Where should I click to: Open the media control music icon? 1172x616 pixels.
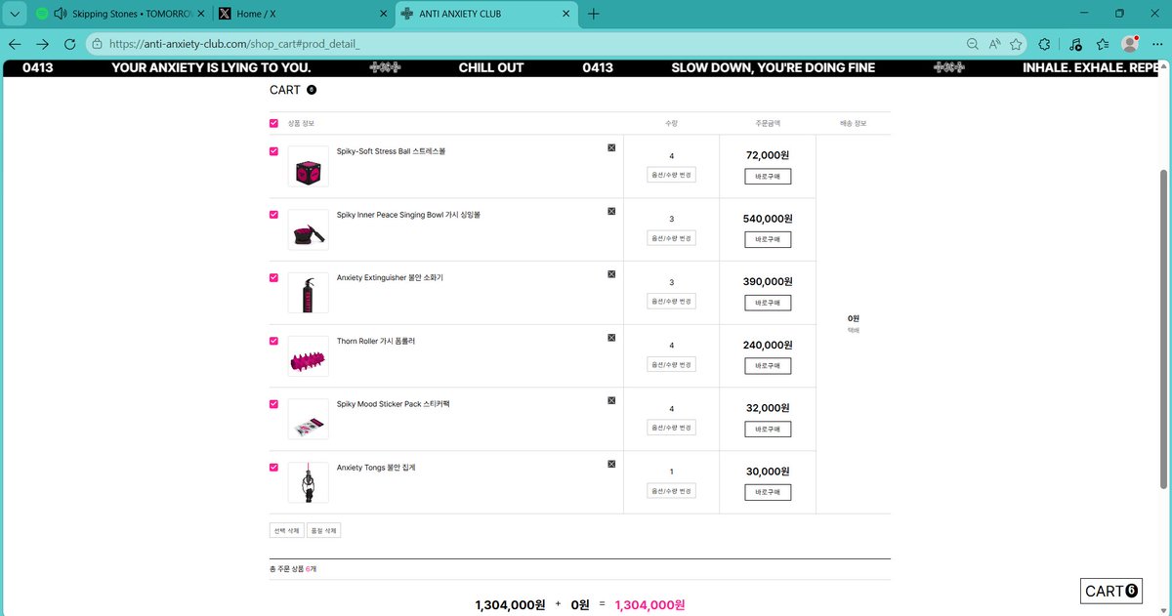pyautogui.click(x=1074, y=44)
